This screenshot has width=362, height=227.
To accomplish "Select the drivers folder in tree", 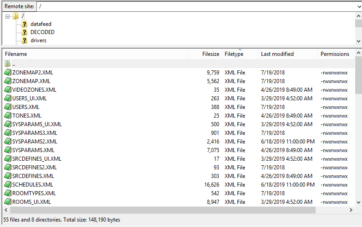I will [x=38, y=40].
